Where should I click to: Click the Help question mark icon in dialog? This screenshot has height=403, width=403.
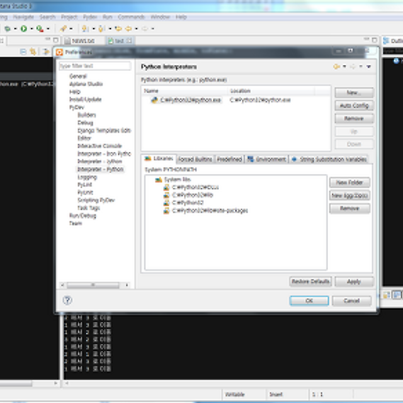[x=67, y=300]
